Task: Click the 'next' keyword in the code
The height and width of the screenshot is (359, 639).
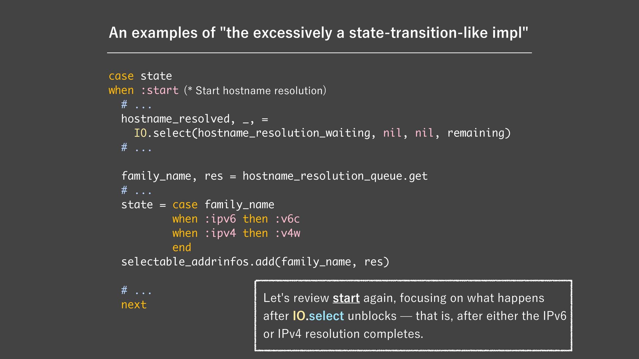Action: click(x=134, y=304)
